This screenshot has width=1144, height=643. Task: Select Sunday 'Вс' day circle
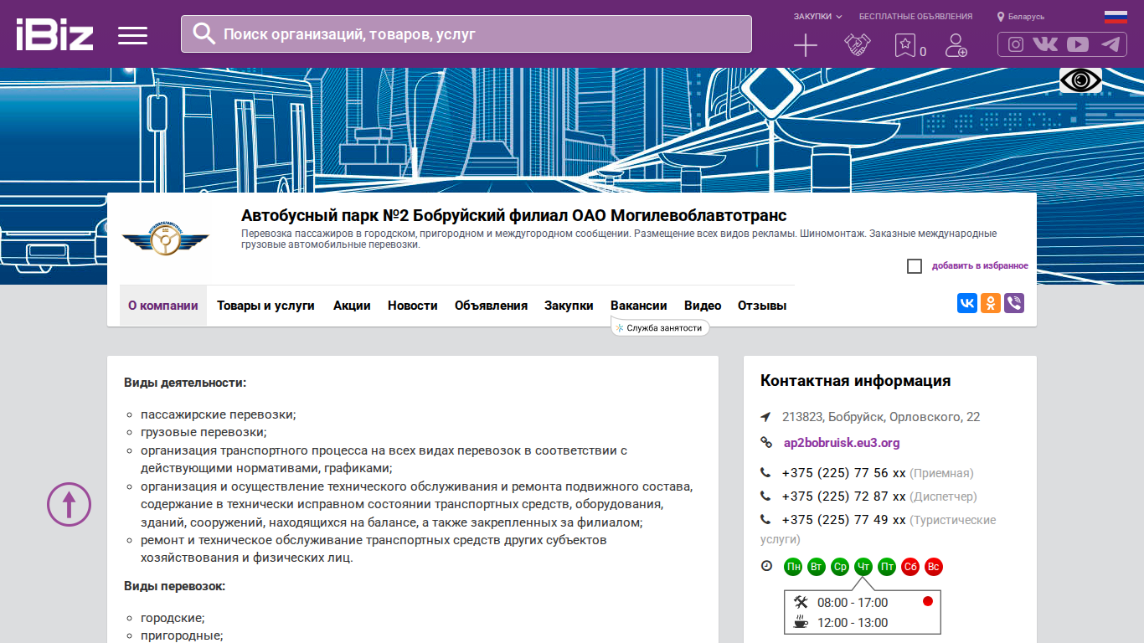pyautogui.click(x=934, y=567)
